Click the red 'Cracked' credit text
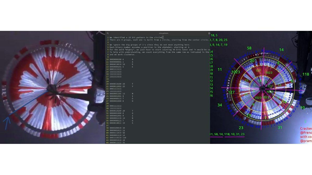The image size is (312, 175). (x=306, y=129)
